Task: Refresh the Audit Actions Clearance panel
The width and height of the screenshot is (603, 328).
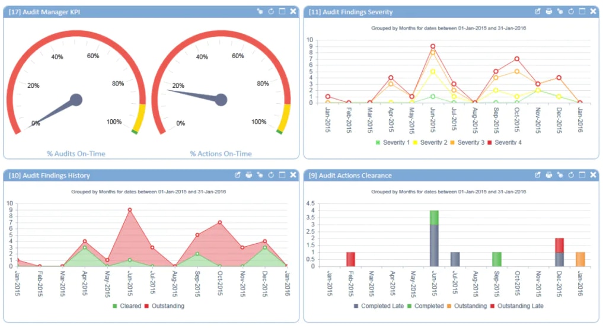Action: click(x=571, y=175)
